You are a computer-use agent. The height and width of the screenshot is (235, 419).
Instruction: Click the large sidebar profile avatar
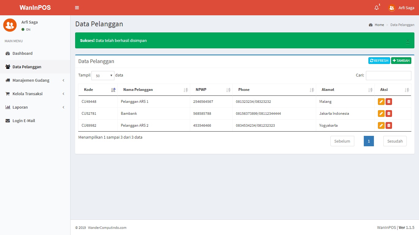(10, 25)
